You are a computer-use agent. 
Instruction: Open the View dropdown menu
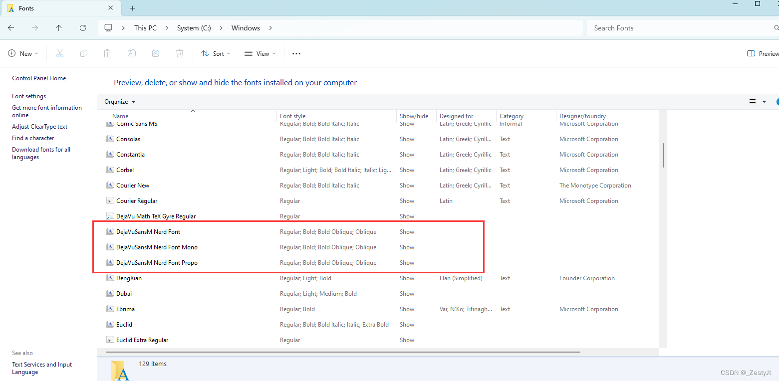pyautogui.click(x=260, y=53)
